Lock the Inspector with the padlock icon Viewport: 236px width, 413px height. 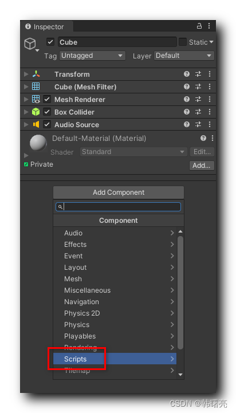pyautogui.click(x=199, y=26)
